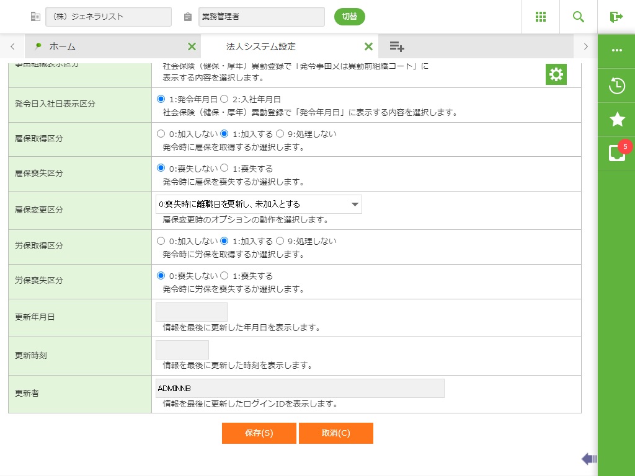Click the logout icon in top-right corner
Viewport: 635px width, 476px height.
pyautogui.click(x=616, y=17)
